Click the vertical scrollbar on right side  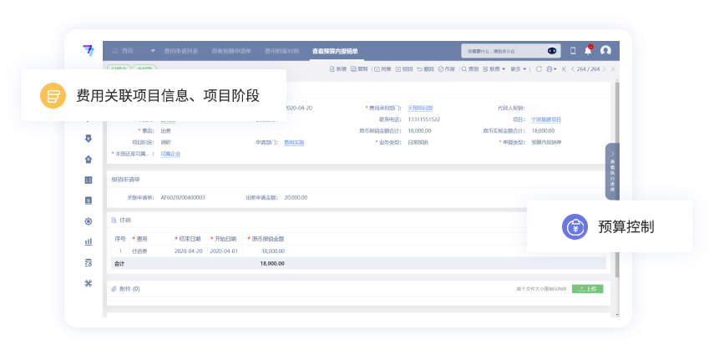(x=617, y=209)
